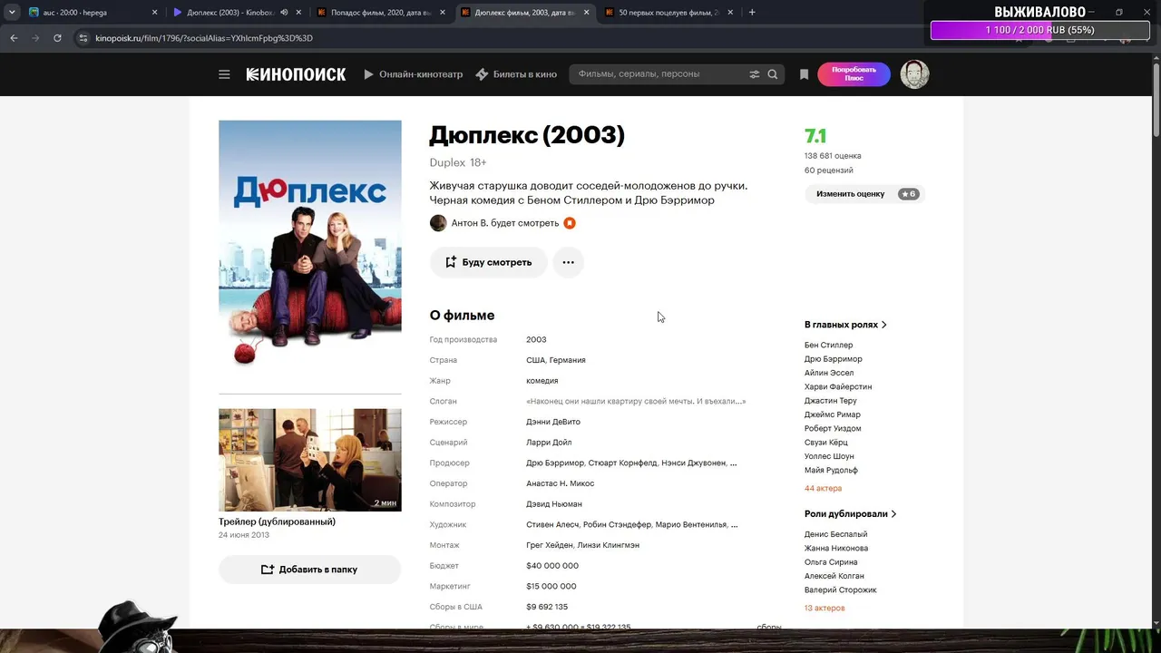Open actor Бен Стиллер in cast list
The image size is (1161, 653).
828,346
